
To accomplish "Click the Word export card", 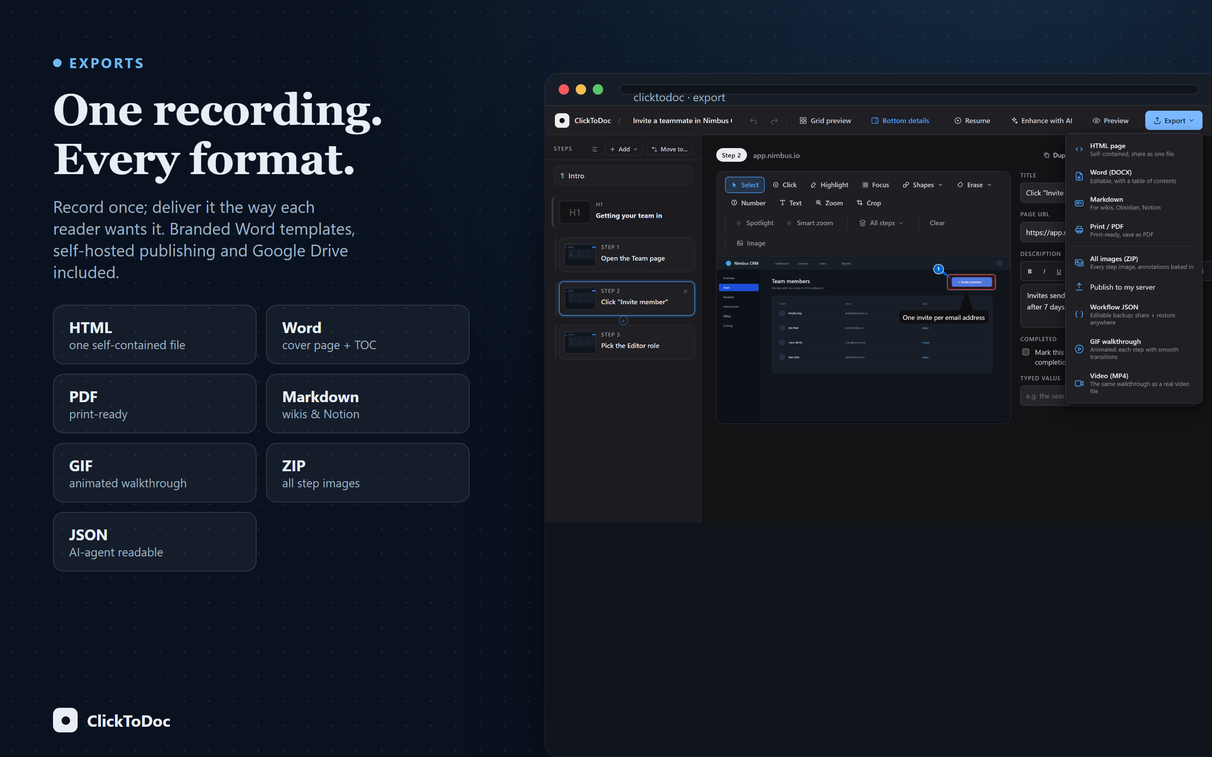I will click(367, 334).
